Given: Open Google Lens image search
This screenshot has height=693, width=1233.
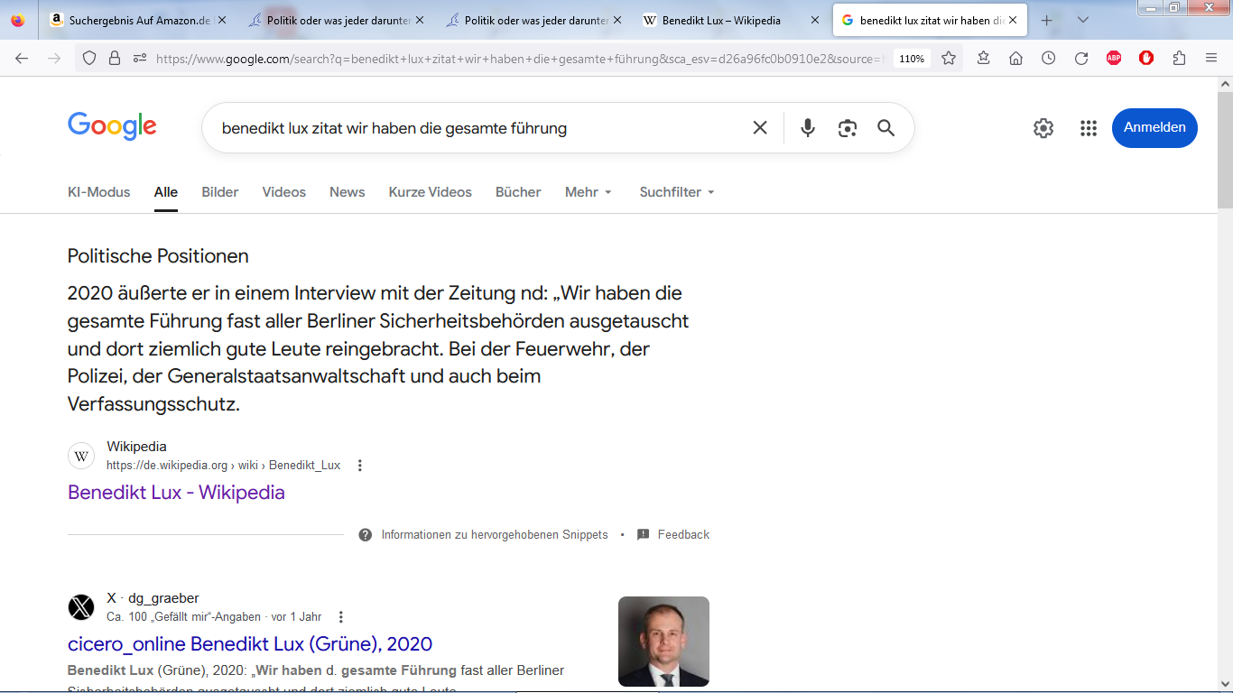Looking at the screenshot, I should pos(847,128).
